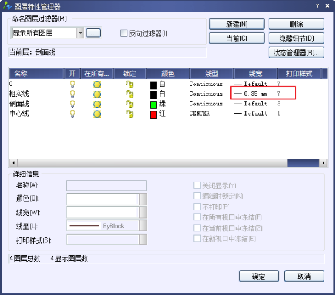Open the 线宽(W) dropdown in details
The height and width of the screenshot is (295, 336).
click(x=143, y=213)
